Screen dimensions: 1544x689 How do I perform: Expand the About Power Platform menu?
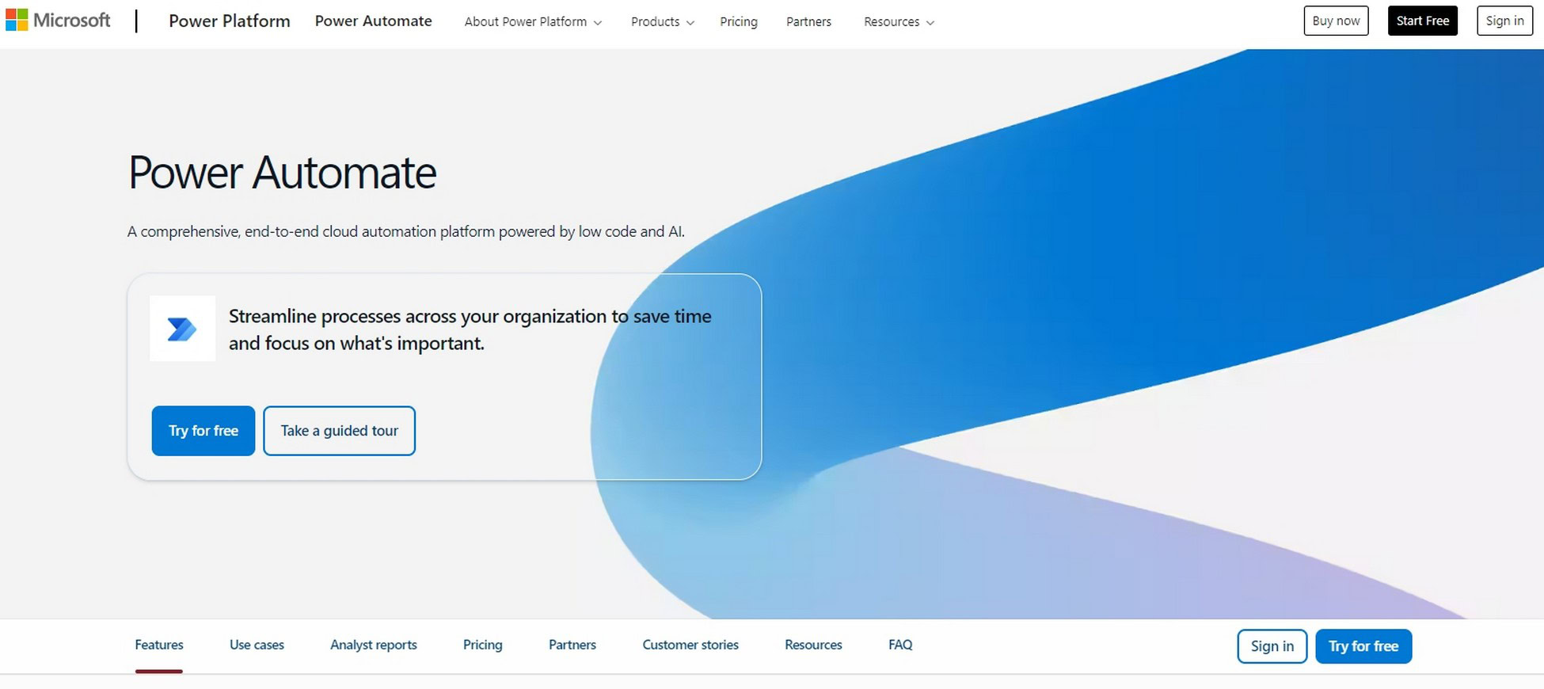[533, 22]
